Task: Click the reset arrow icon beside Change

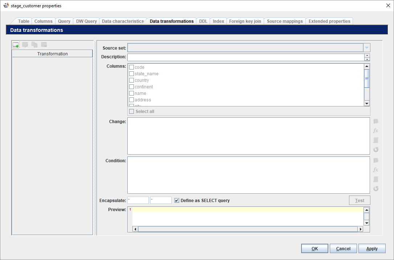Action: [376, 150]
